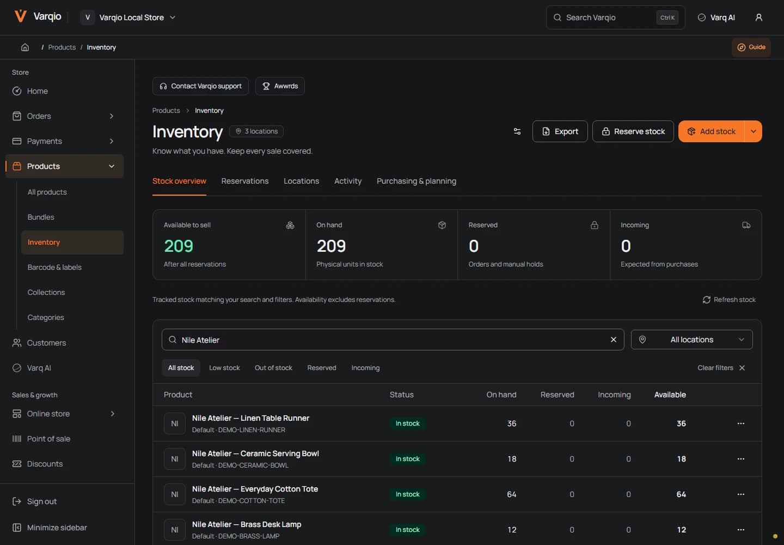Expand the Payments sidebar chevron

point(111,141)
